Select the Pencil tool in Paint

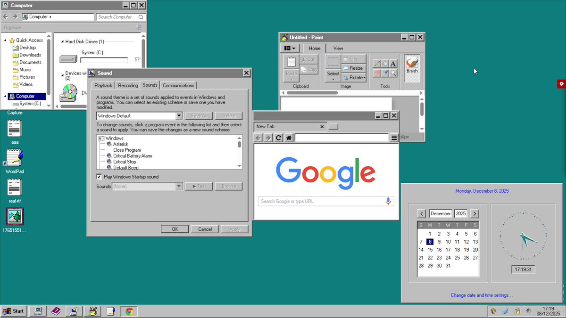click(x=377, y=64)
